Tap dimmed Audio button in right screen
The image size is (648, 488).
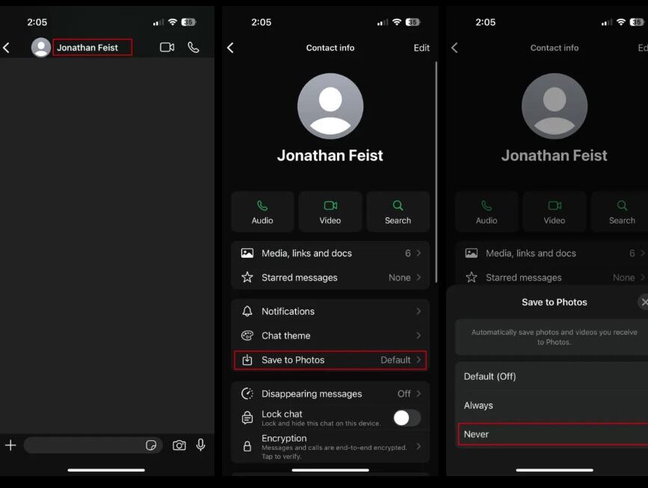pyautogui.click(x=487, y=212)
